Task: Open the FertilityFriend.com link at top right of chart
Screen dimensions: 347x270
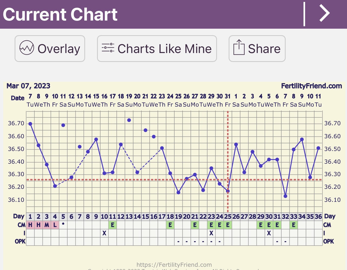Action: coord(311,86)
